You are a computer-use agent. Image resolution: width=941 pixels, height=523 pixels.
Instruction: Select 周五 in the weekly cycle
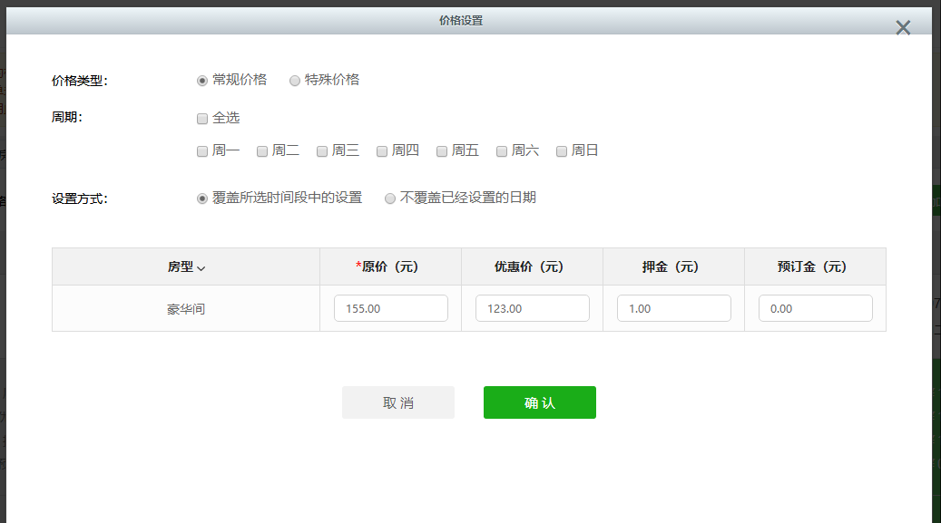click(442, 151)
